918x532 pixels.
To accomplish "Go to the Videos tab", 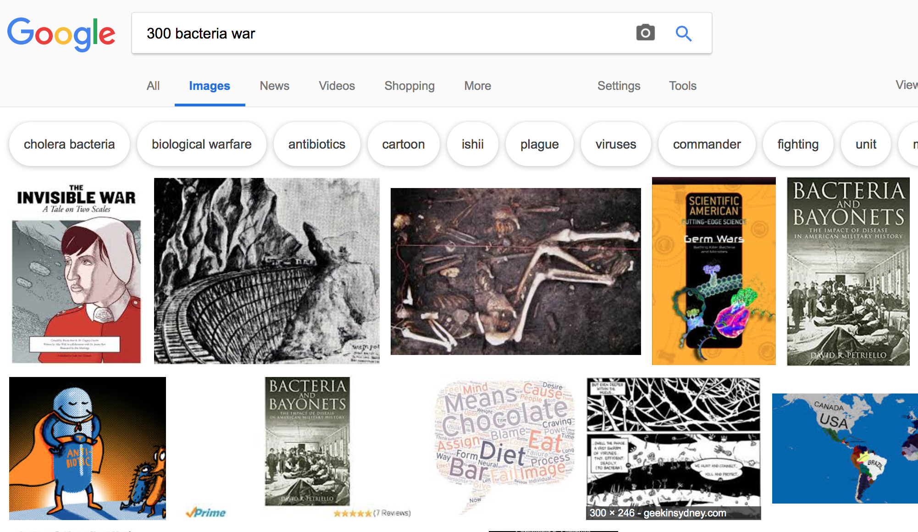I will click(x=337, y=86).
